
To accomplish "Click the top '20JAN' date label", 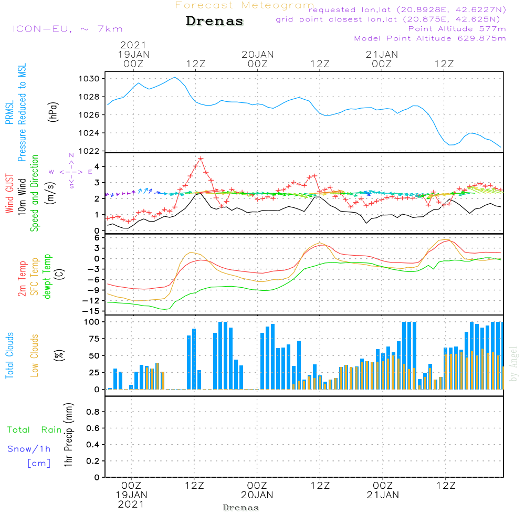I will [257, 55].
